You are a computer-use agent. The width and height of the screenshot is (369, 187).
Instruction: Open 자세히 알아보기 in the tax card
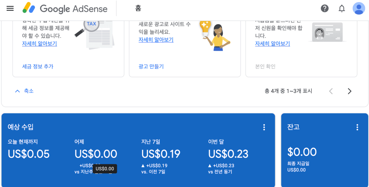click(x=39, y=44)
